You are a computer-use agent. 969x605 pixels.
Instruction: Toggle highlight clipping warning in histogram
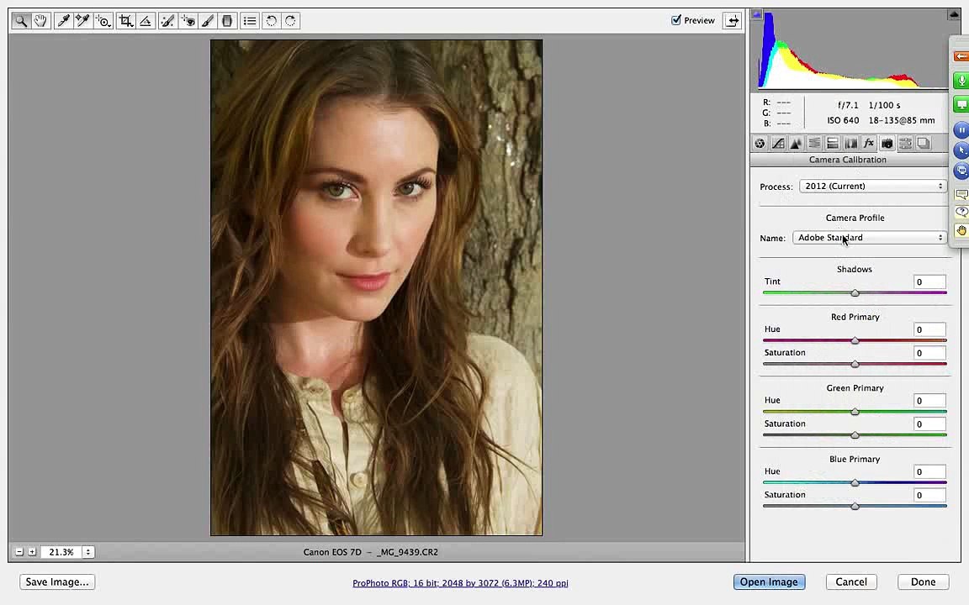[x=954, y=14]
